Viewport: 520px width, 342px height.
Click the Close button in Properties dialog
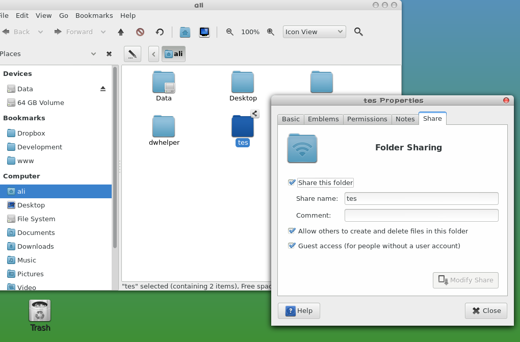(486, 310)
